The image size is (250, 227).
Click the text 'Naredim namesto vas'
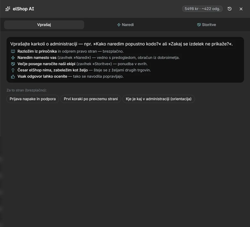click(x=37, y=58)
